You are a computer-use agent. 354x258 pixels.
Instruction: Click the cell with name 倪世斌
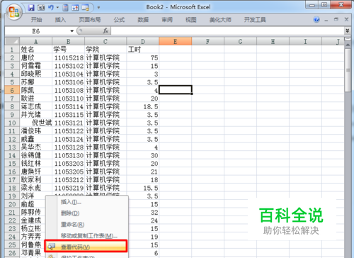pos(36,123)
